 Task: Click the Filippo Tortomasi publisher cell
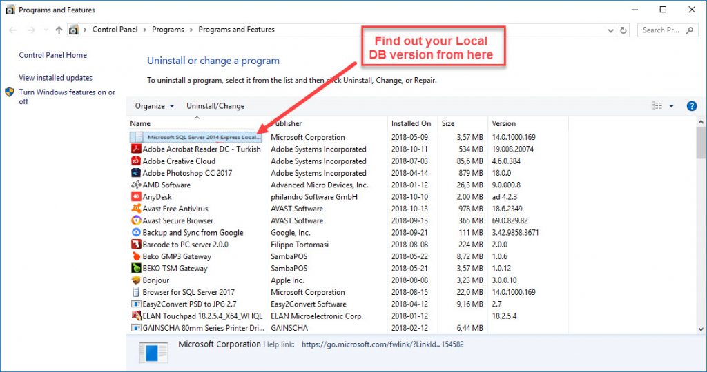(300, 245)
